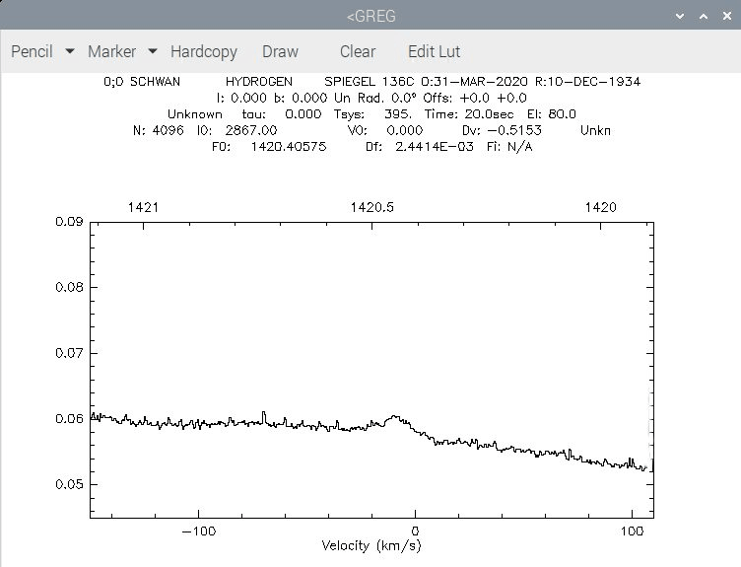The height and width of the screenshot is (567, 741).
Task: Expand the Marker dropdown arrow
Action: (x=153, y=51)
